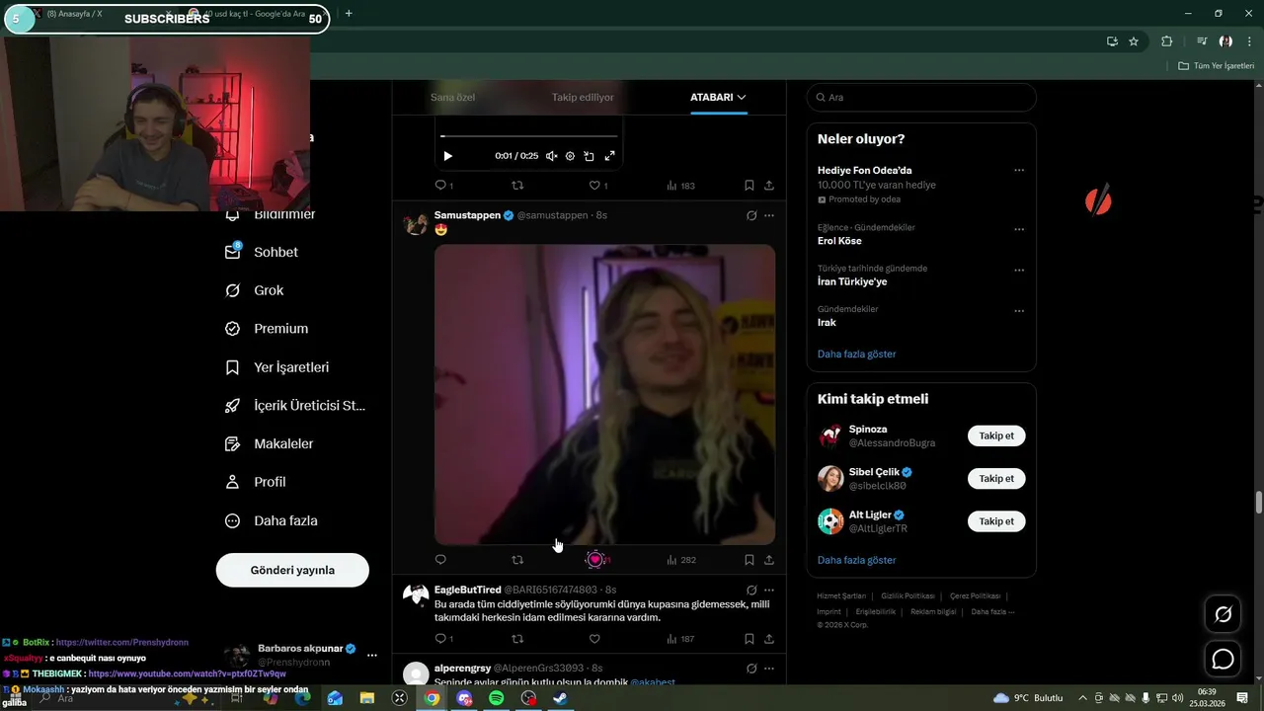Follow Spinoza with Takip et
This screenshot has height=711, width=1264.
coord(996,436)
